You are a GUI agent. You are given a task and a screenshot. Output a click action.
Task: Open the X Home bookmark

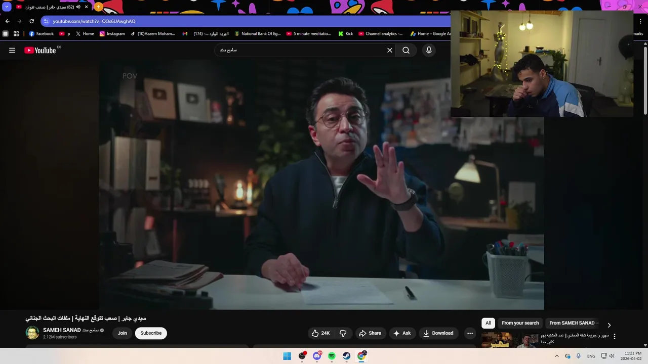pyautogui.click(x=85, y=34)
